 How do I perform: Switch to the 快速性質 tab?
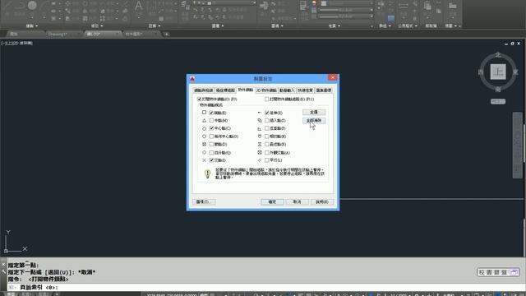pos(305,90)
